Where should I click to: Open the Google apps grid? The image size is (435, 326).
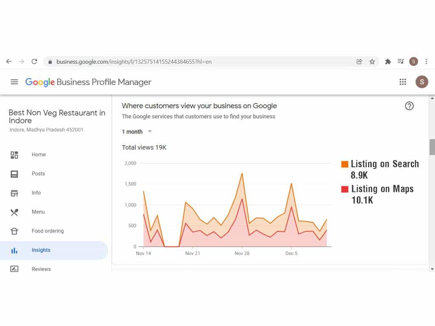[403, 82]
